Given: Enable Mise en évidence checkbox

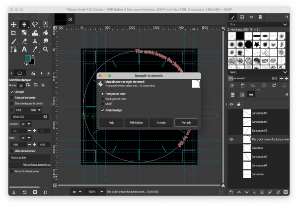Looking at the screenshot, I should coord(12,151).
